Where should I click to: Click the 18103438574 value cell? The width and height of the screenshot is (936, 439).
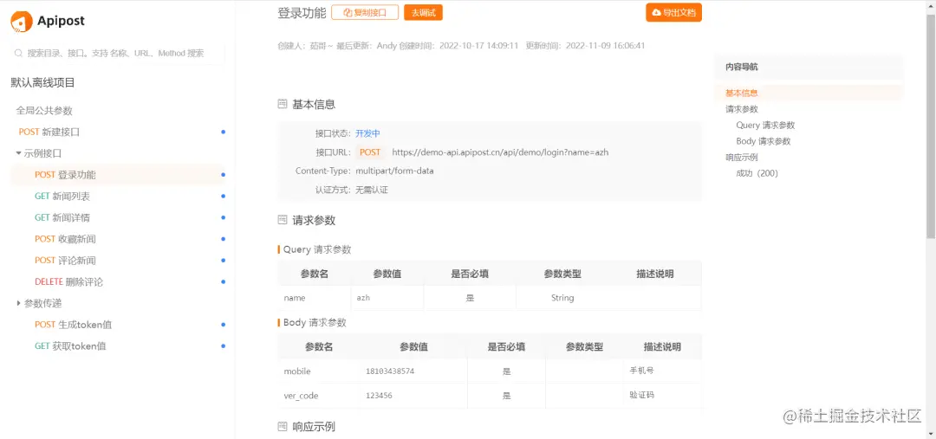pyautogui.click(x=413, y=371)
